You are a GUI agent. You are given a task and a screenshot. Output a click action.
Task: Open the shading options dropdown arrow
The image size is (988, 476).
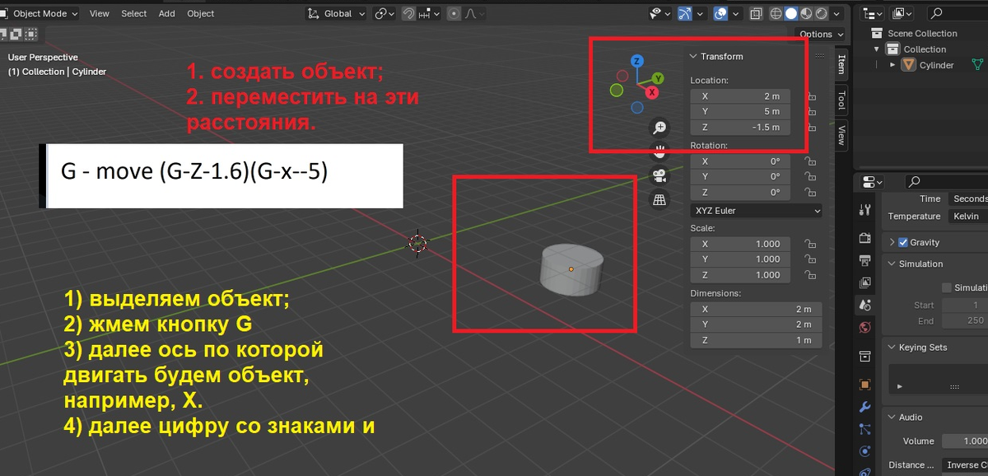tap(838, 13)
